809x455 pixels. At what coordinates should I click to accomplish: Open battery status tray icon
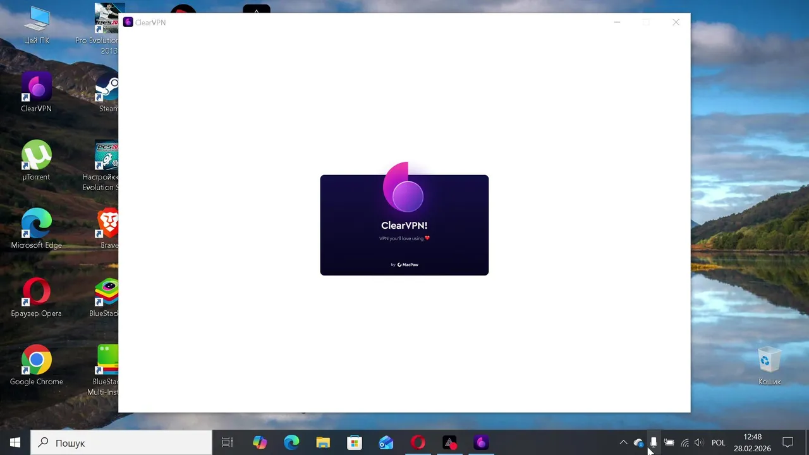[x=669, y=442]
